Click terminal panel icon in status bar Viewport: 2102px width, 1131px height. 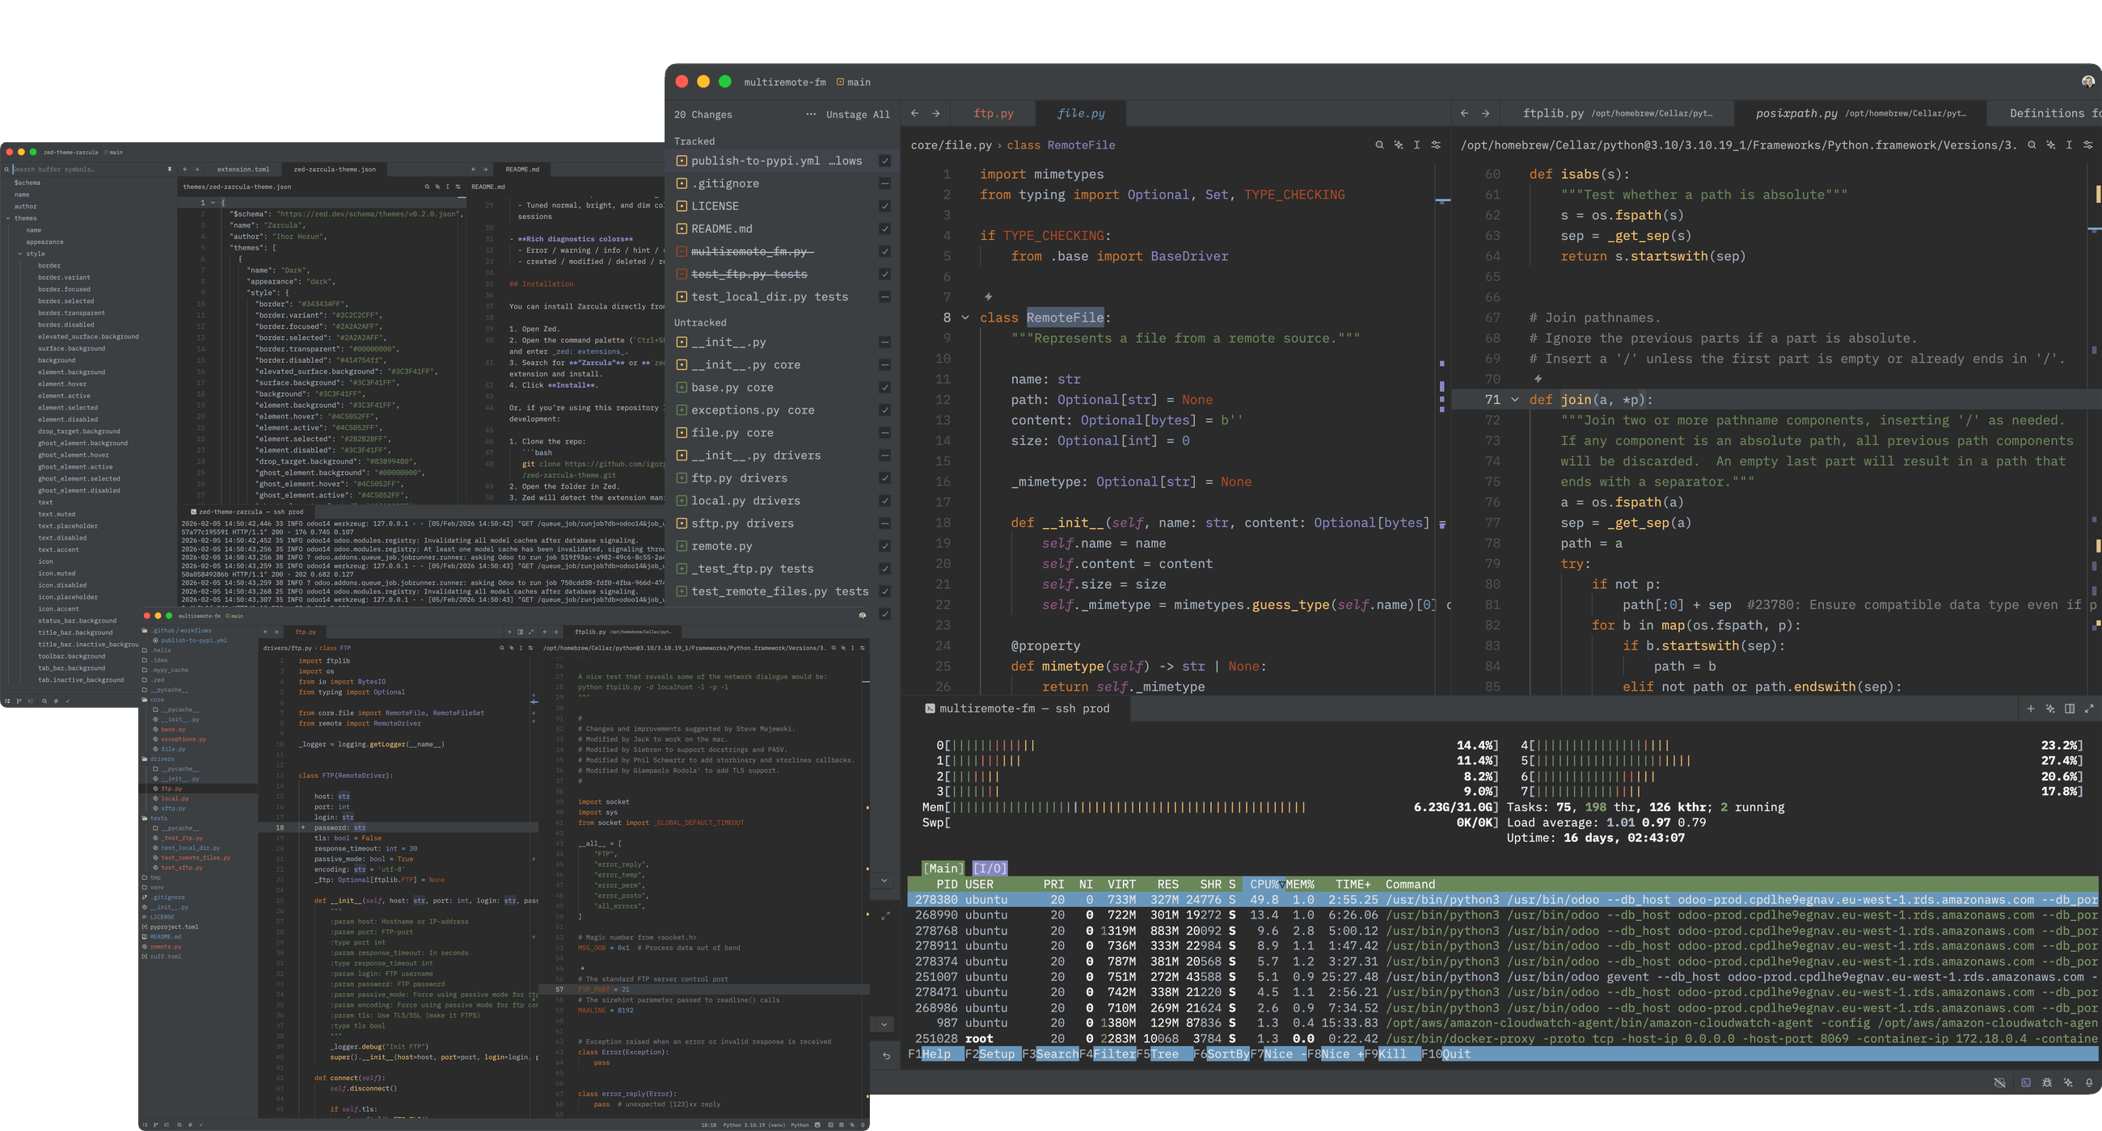2025,1083
